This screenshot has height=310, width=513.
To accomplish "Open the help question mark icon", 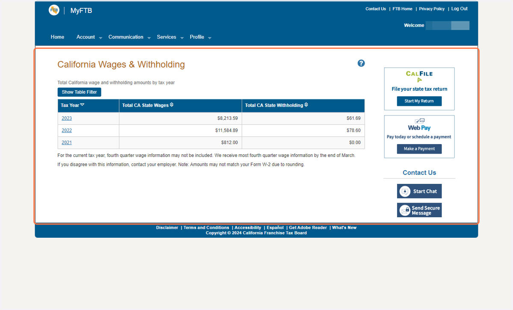I will coord(361,63).
